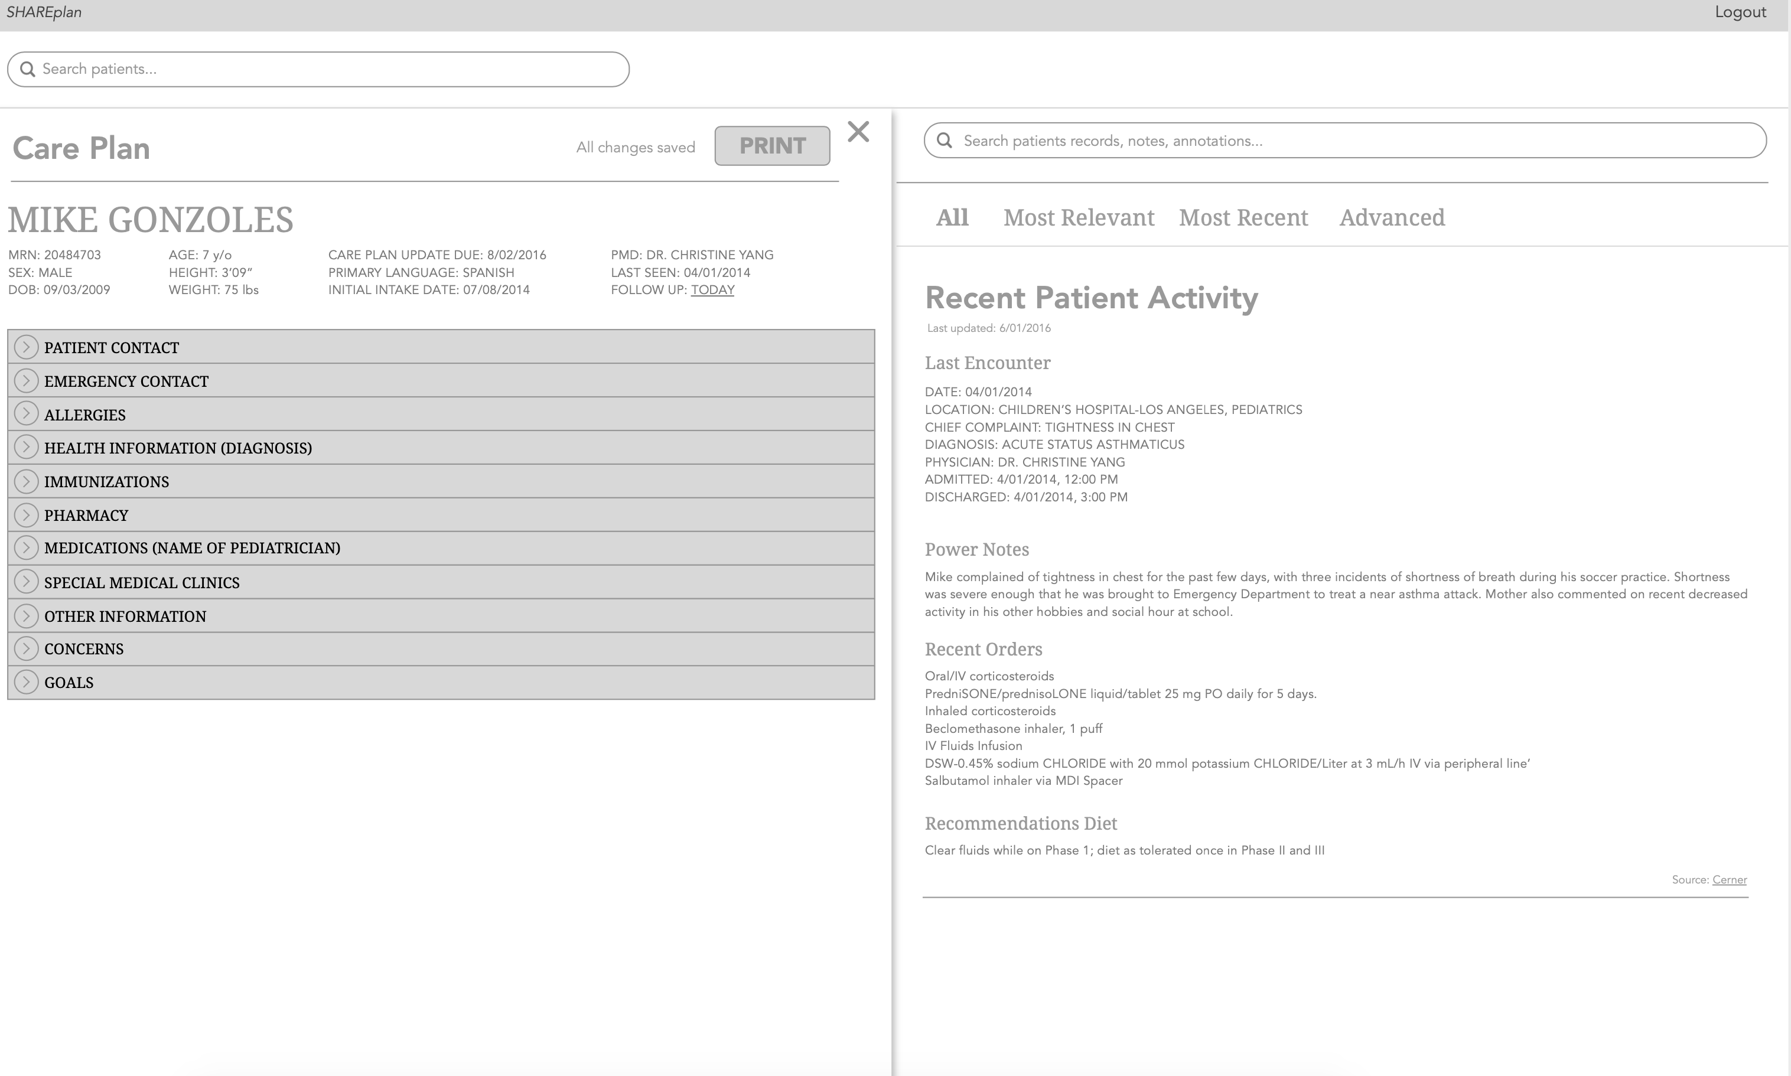1791x1076 pixels.
Task: Expand Health Information (Diagnosis) section
Action: pyautogui.click(x=26, y=448)
